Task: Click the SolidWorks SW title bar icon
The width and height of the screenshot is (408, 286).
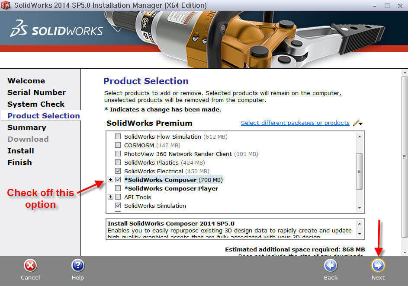Action: (6, 5)
